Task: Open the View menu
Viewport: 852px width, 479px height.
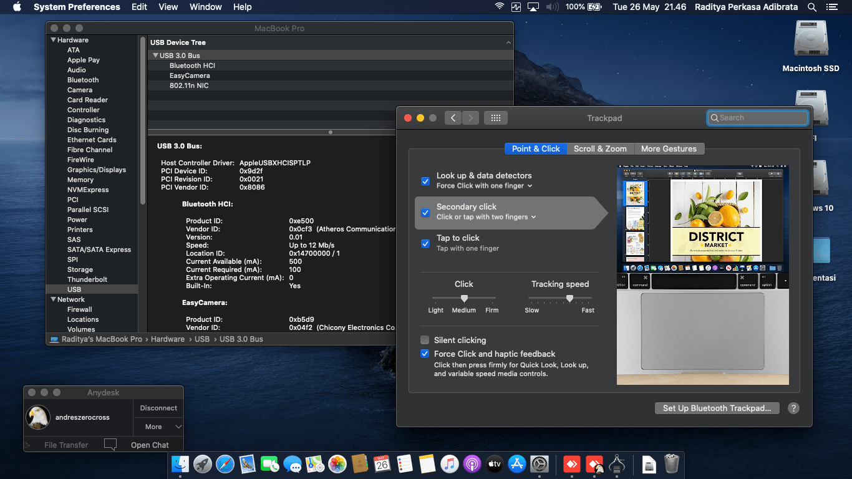Action: tap(168, 7)
